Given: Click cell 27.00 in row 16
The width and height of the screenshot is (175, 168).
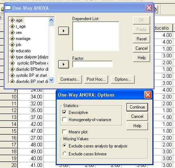Looking at the screenshot, I should tap(31, 138).
